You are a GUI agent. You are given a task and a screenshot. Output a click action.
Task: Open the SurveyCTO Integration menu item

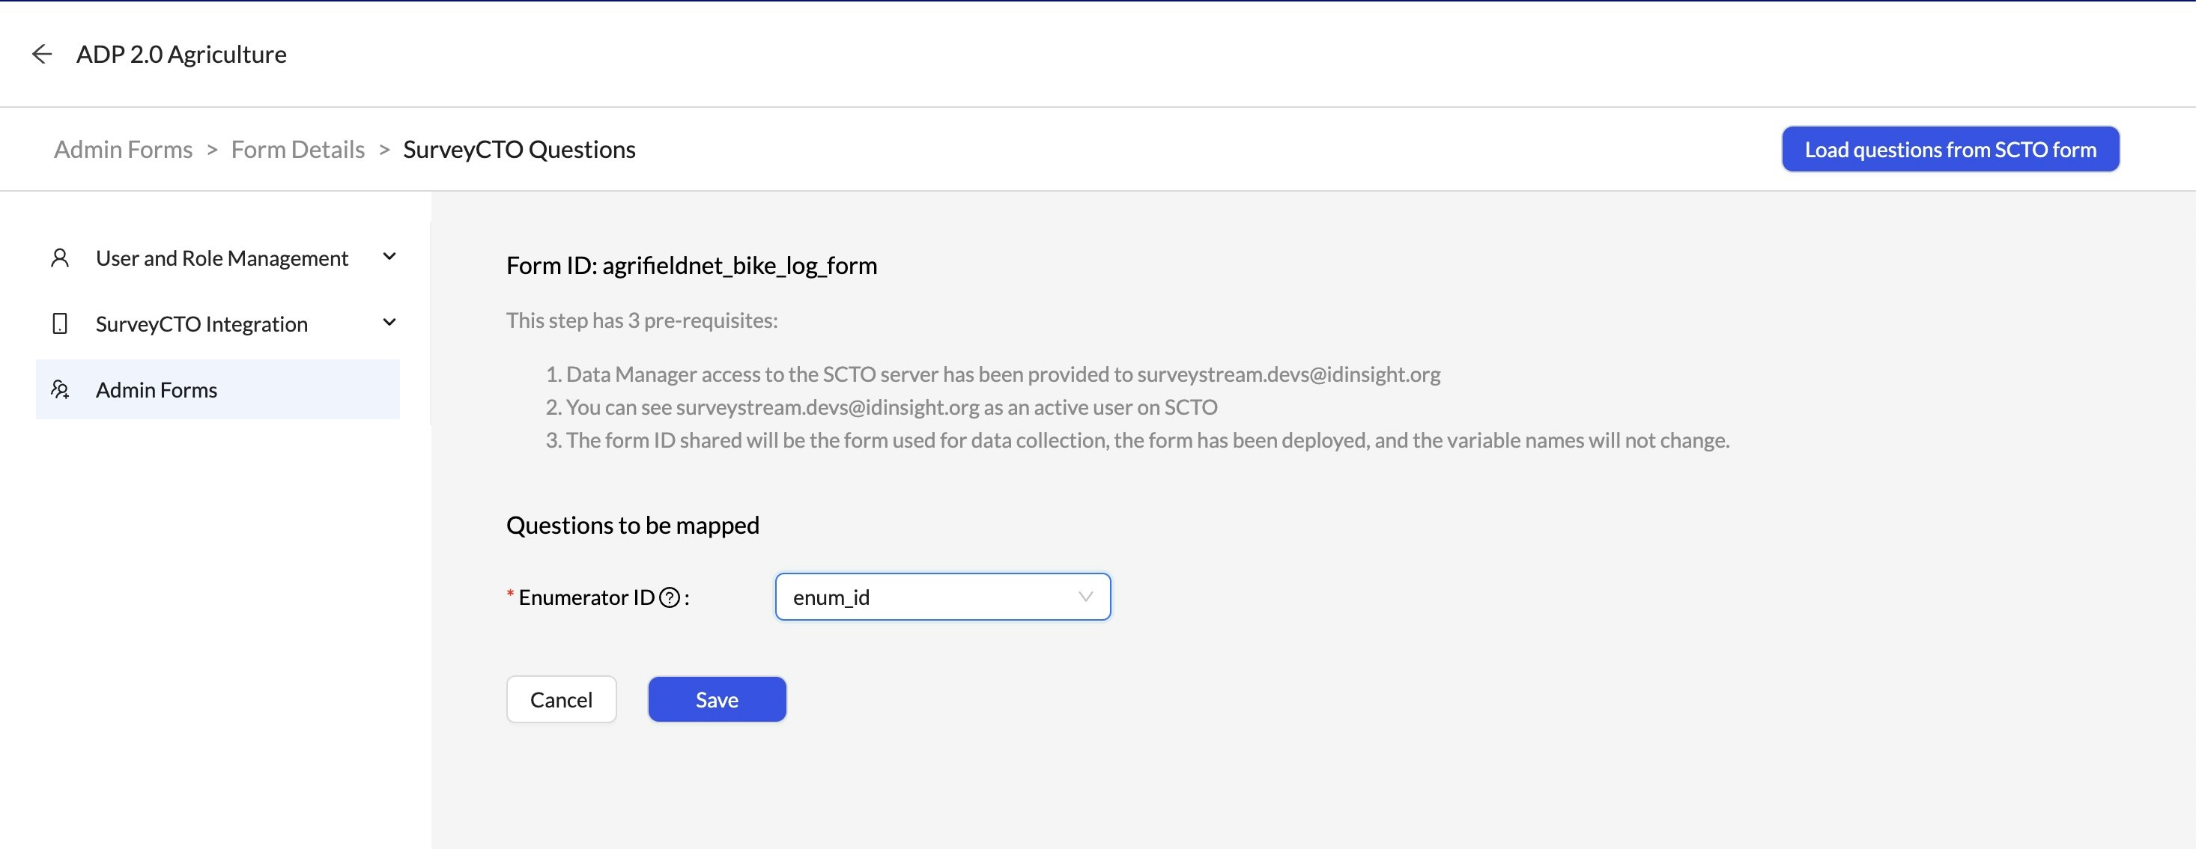click(x=201, y=324)
